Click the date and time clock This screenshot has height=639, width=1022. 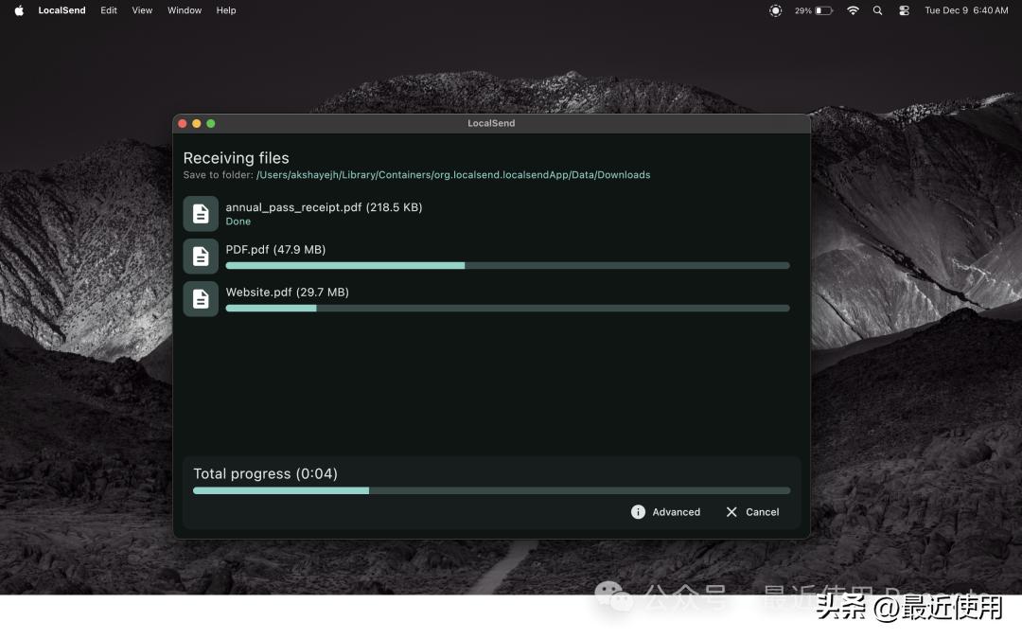click(966, 10)
